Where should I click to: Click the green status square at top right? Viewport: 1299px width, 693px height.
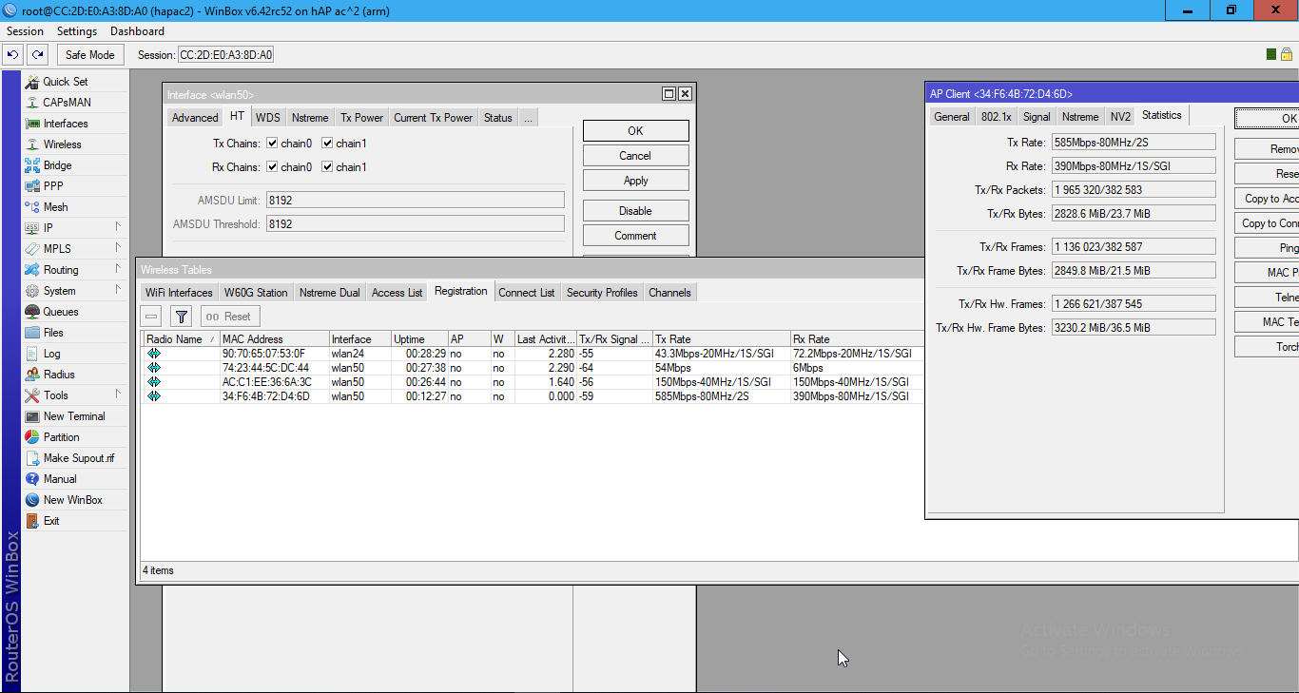pyautogui.click(x=1271, y=54)
